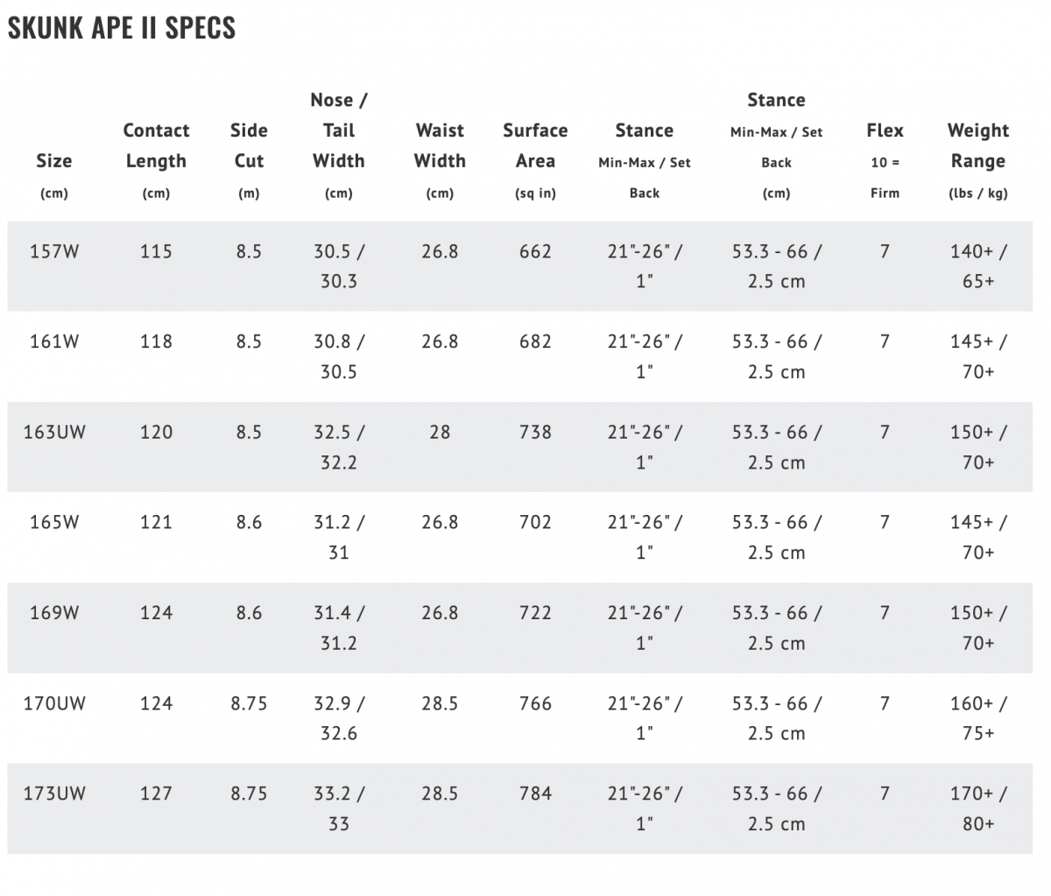This screenshot has width=1051, height=896.
Task: Click the Contact Length column header
Action: pyautogui.click(x=156, y=161)
